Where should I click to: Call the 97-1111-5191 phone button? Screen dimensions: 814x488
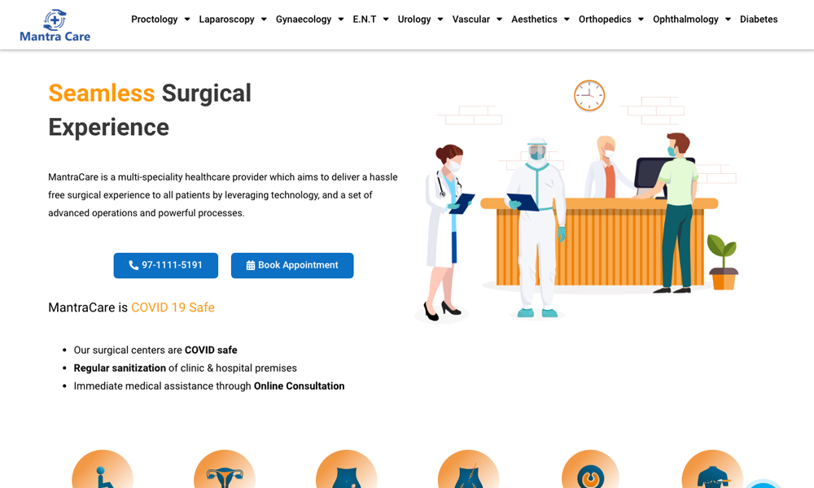click(x=165, y=265)
